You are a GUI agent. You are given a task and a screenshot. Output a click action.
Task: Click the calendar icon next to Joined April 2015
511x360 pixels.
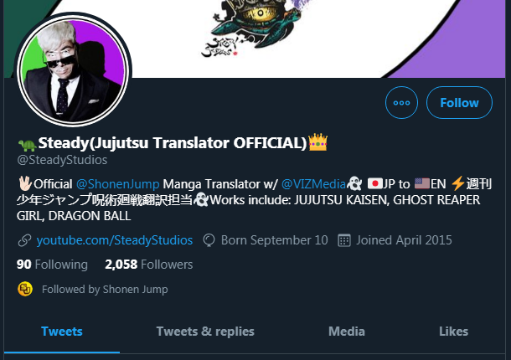(344, 240)
